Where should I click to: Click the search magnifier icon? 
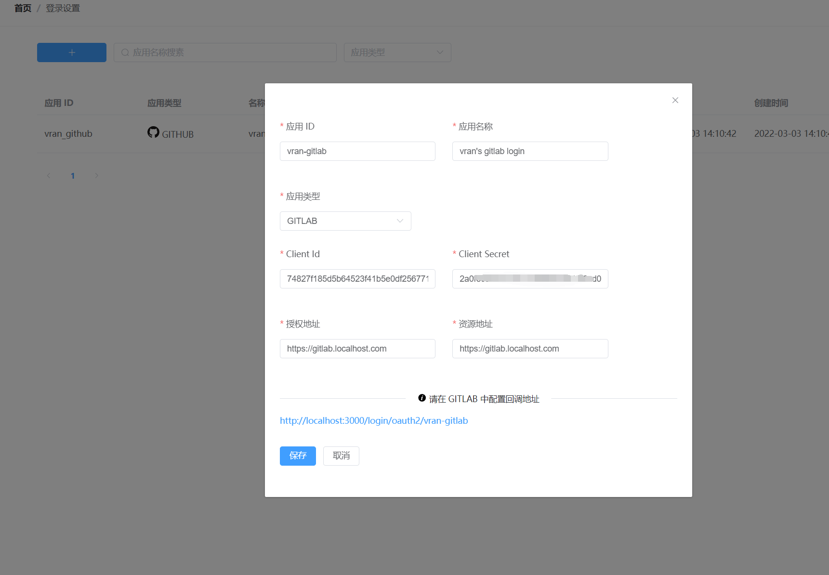coord(125,52)
